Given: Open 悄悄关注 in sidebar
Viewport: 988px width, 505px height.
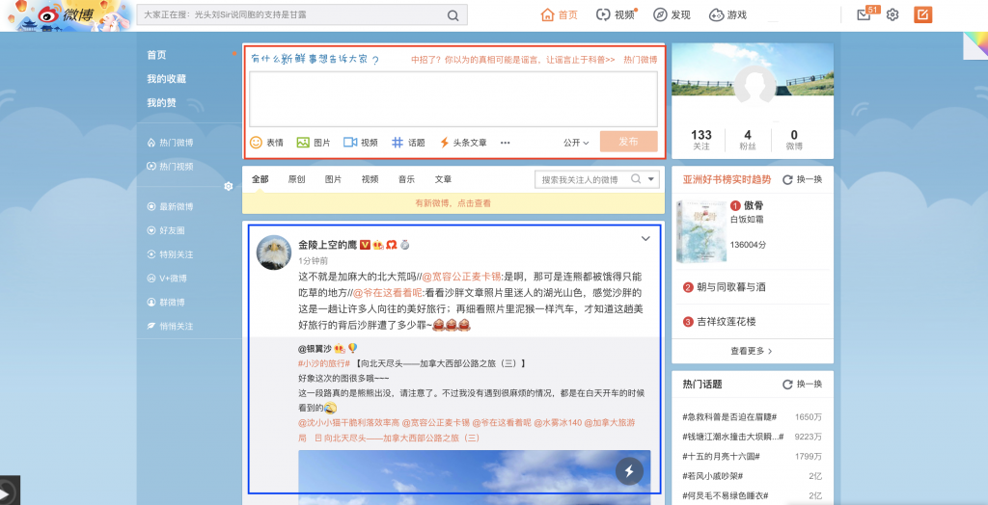Looking at the screenshot, I should (x=170, y=326).
